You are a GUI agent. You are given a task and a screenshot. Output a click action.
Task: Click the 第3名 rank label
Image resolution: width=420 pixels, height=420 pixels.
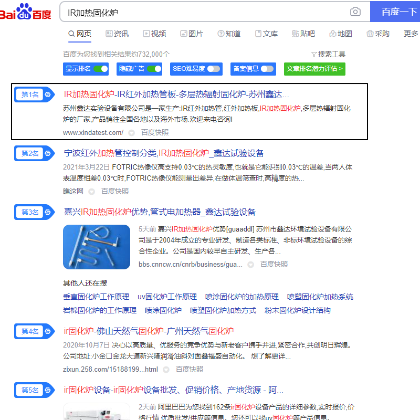click(30, 212)
